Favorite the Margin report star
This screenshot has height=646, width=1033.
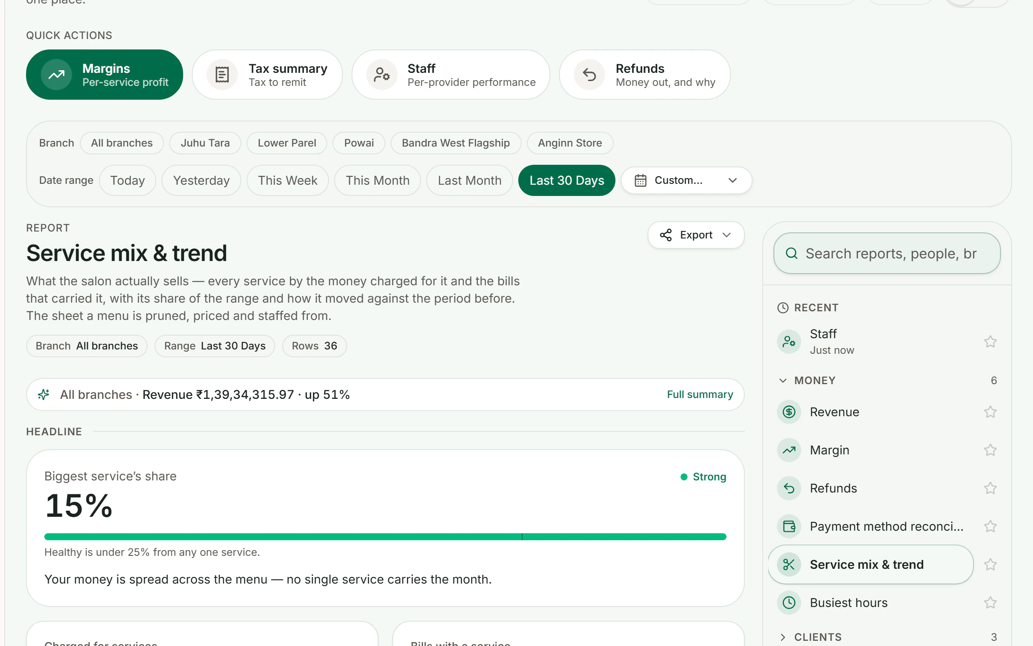click(990, 450)
